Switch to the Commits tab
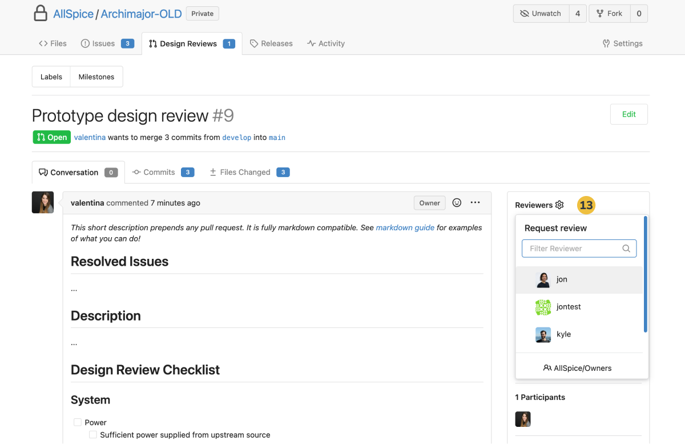685x444 pixels. (163, 172)
